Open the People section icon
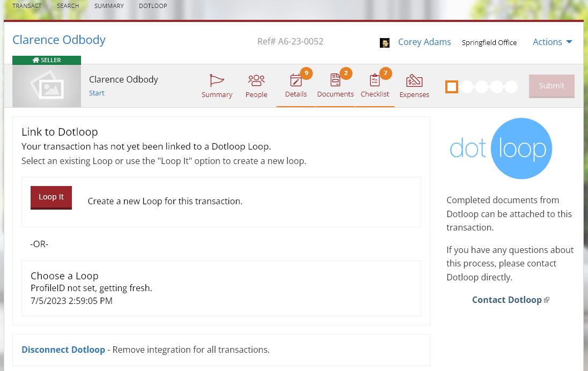Image resolution: width=588 pixels, height=371 pixels. point(256,80)
